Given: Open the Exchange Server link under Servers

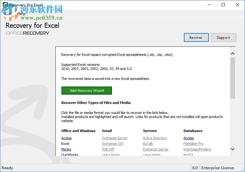Looking at the screenshot, I should pos(156,149).
